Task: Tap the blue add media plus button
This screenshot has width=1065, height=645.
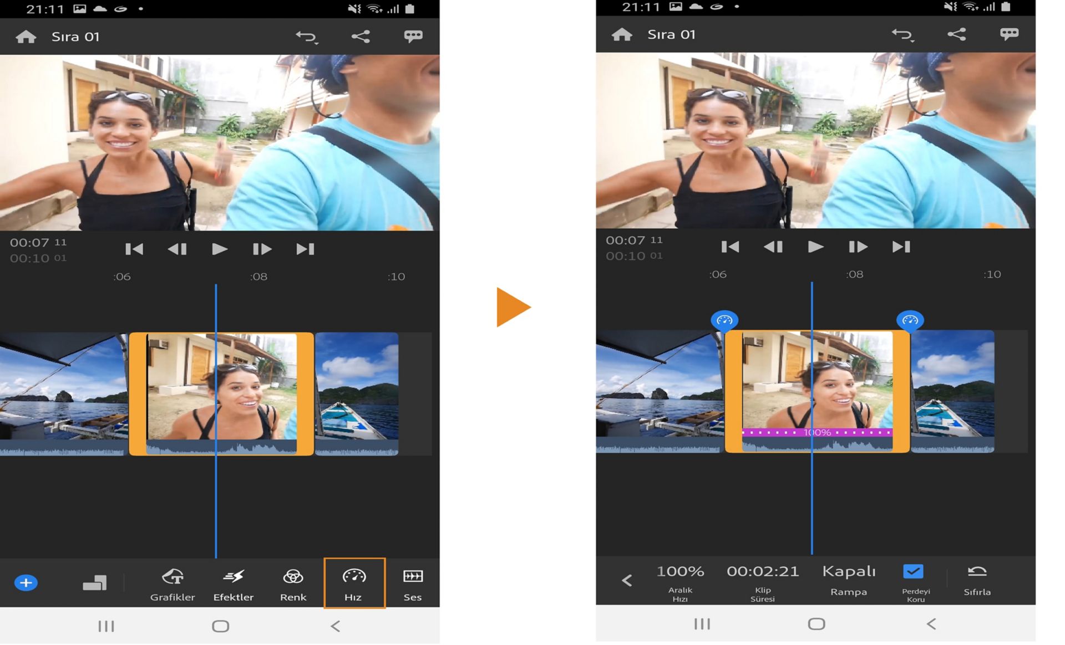Action: tap(26, 583)
